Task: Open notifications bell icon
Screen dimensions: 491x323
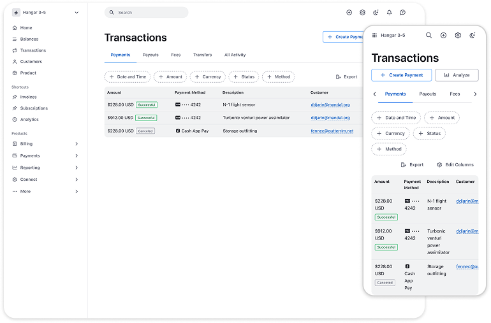Action: [389, 13]
